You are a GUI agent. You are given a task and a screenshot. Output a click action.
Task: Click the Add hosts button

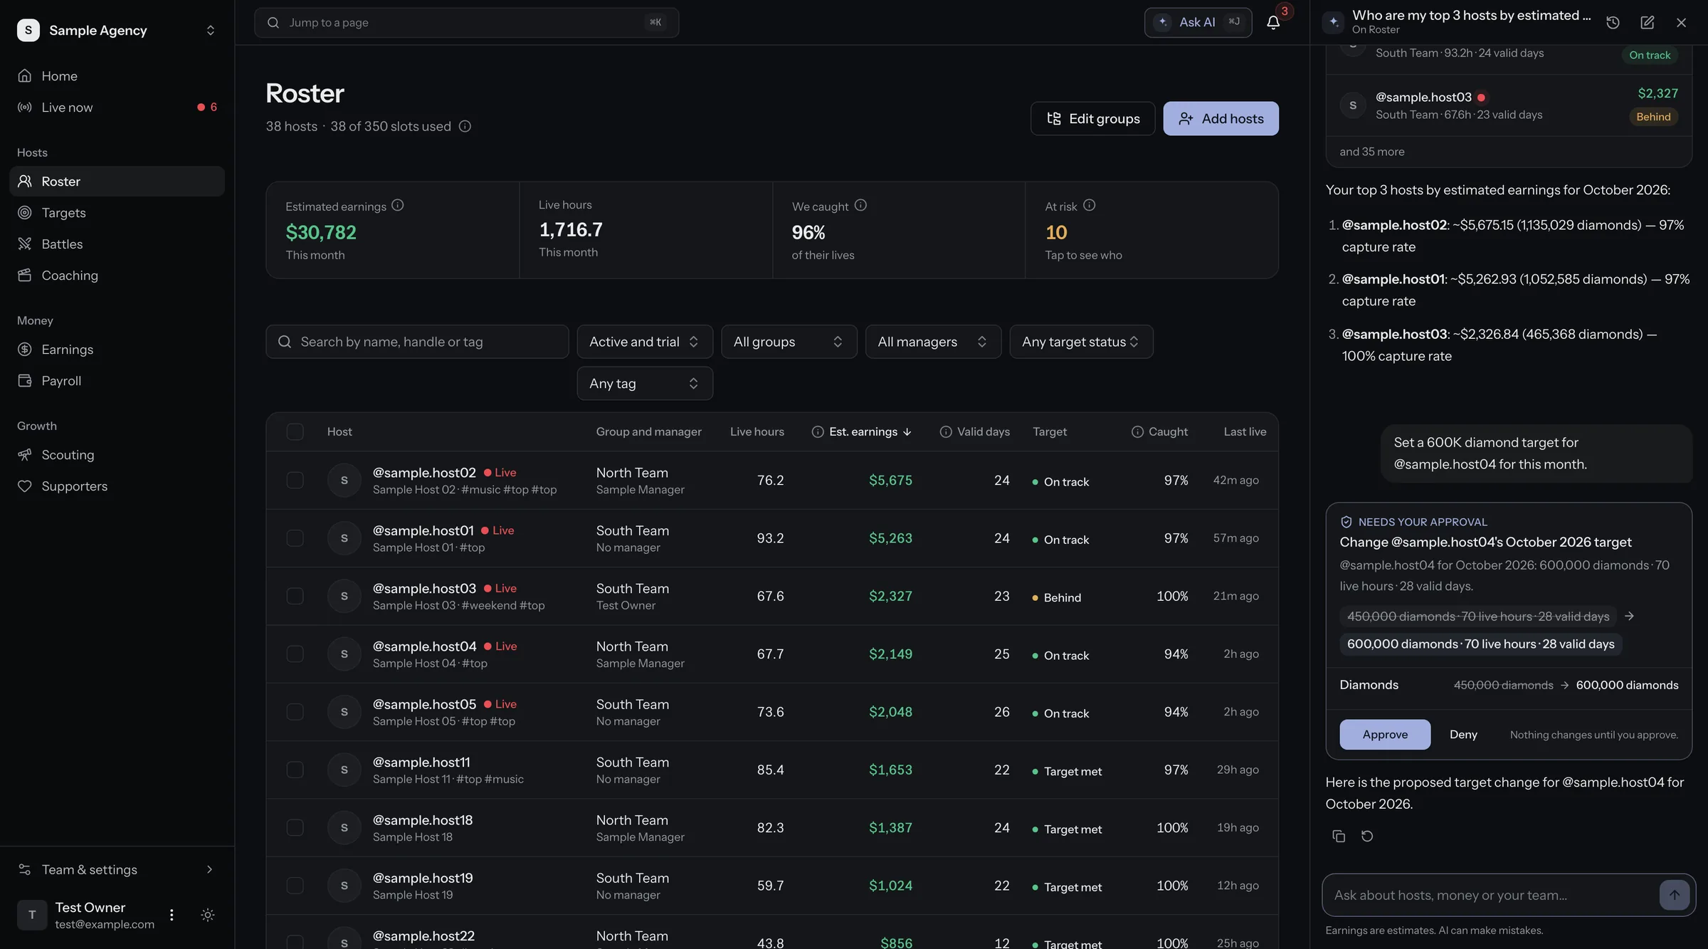tap(1221, 118)
